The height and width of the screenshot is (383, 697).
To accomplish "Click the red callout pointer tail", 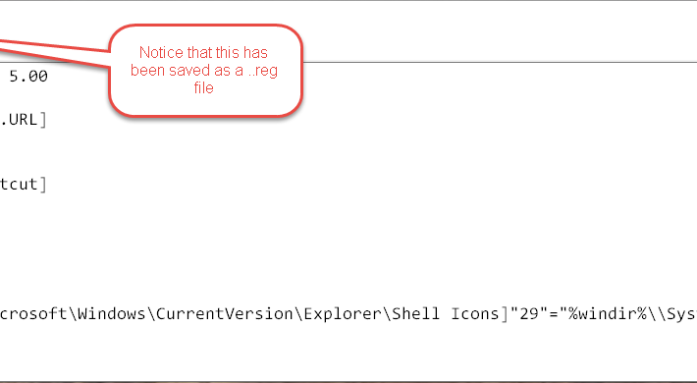I will pos(53,52).
